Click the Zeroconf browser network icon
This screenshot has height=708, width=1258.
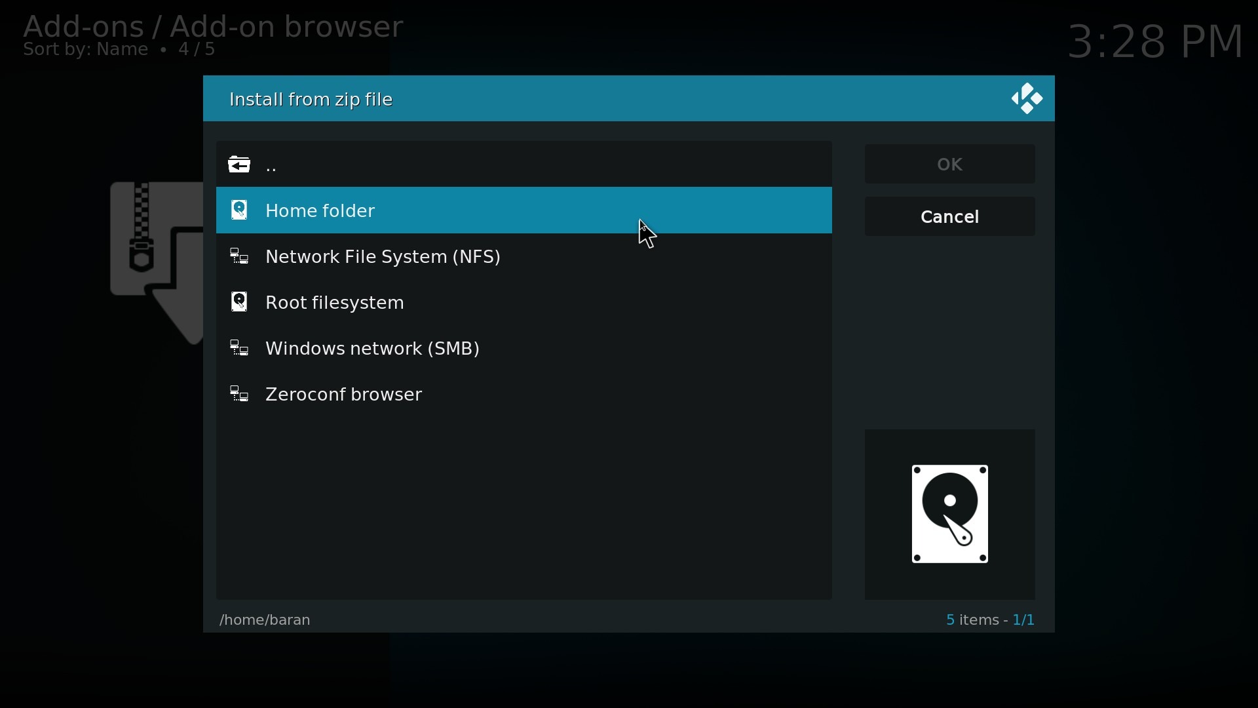(240, 395)
